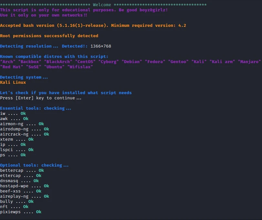Click the "Kali Linux" detected system text
This screenshot has height=220, width=262.
(13, 82)
